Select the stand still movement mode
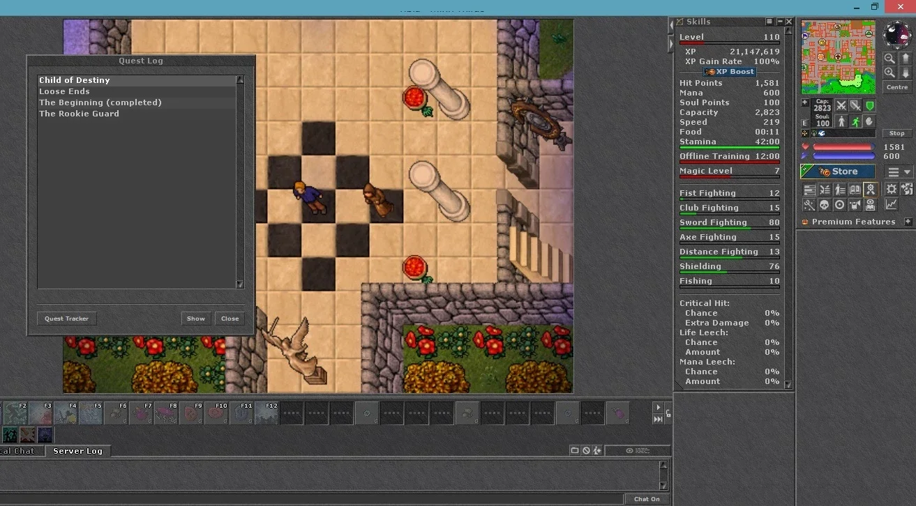Screen dimensions: 916x506 842,121
